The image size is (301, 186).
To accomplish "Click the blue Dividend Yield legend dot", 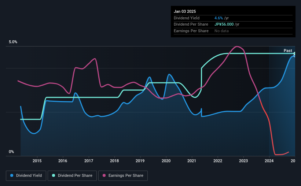I will click(x=12, y=175).
